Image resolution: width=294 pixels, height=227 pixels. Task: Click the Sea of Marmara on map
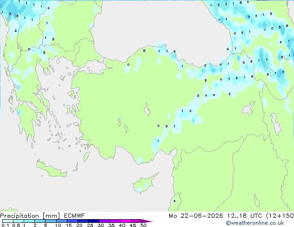click(93, 68)
